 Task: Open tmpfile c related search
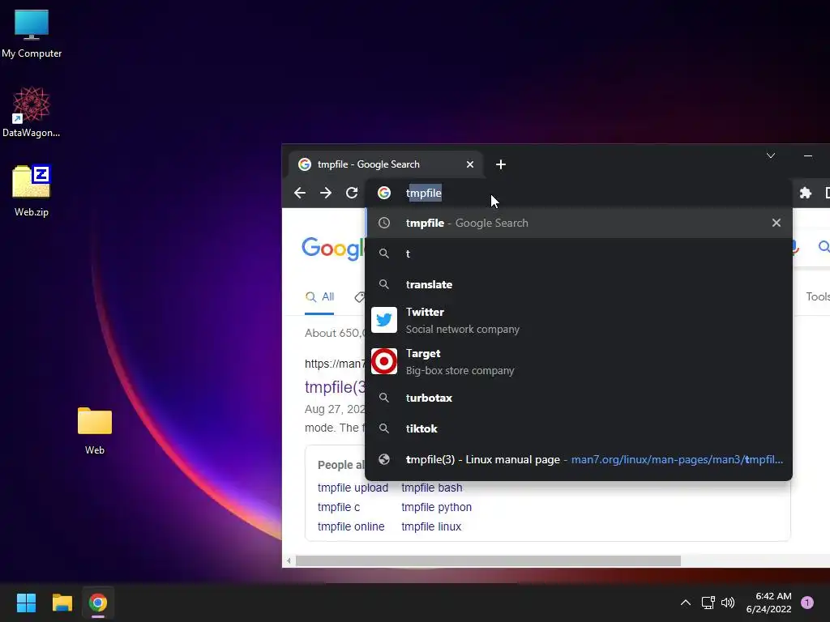coord(339,507)
